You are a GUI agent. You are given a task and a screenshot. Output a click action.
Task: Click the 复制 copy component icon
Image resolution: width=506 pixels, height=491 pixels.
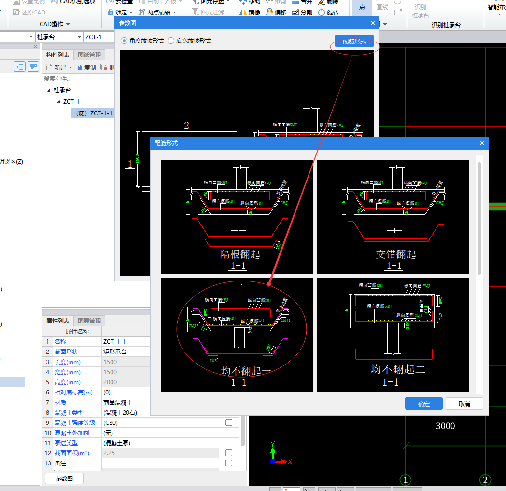click(x=79, y=67)
